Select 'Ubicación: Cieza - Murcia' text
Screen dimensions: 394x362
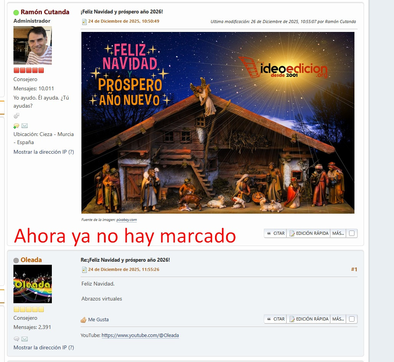tap(44, 134)
